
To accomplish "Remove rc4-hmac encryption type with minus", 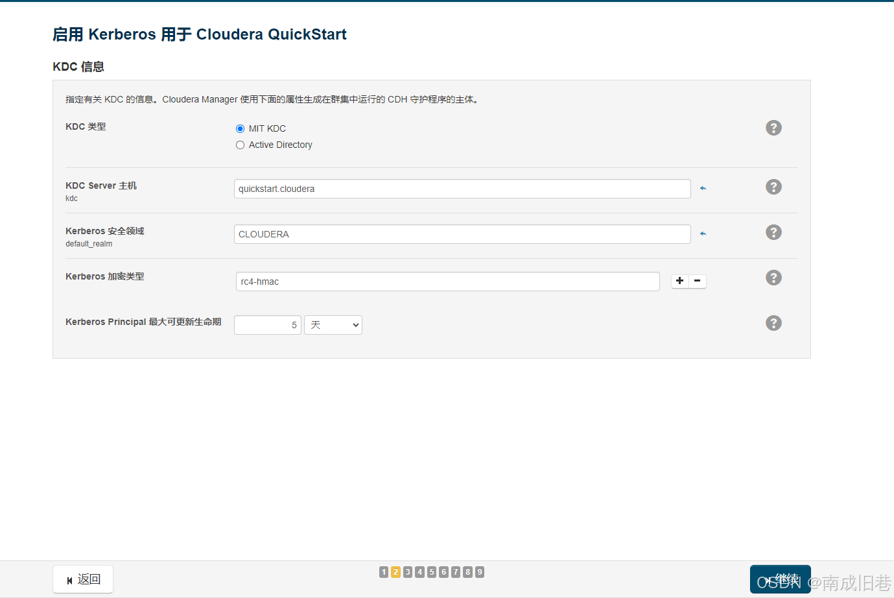I will coord(698,281).
